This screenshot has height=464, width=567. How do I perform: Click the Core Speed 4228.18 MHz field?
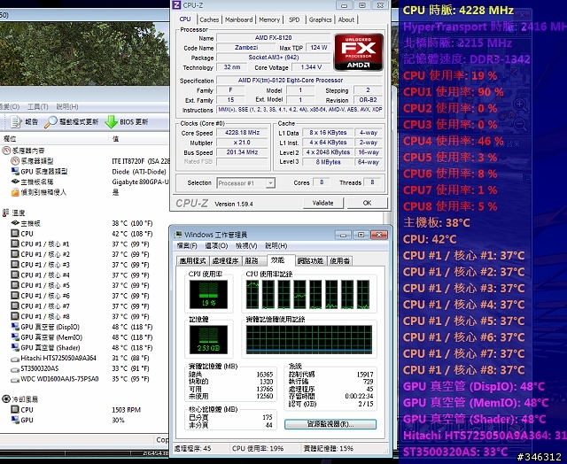click(x=242, y=133)
